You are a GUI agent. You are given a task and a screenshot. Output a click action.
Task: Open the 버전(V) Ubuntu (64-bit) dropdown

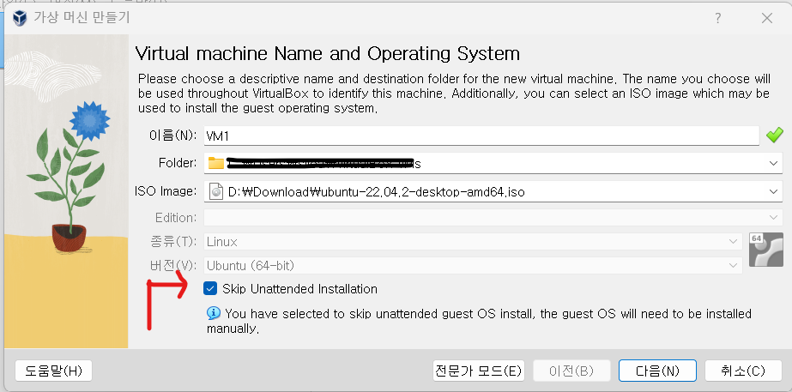coord(474,265)
